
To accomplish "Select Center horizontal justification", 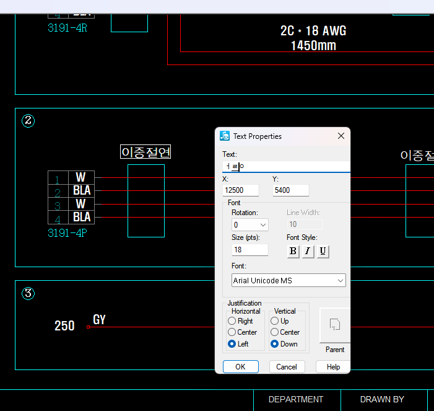I will tap(232, 332).
